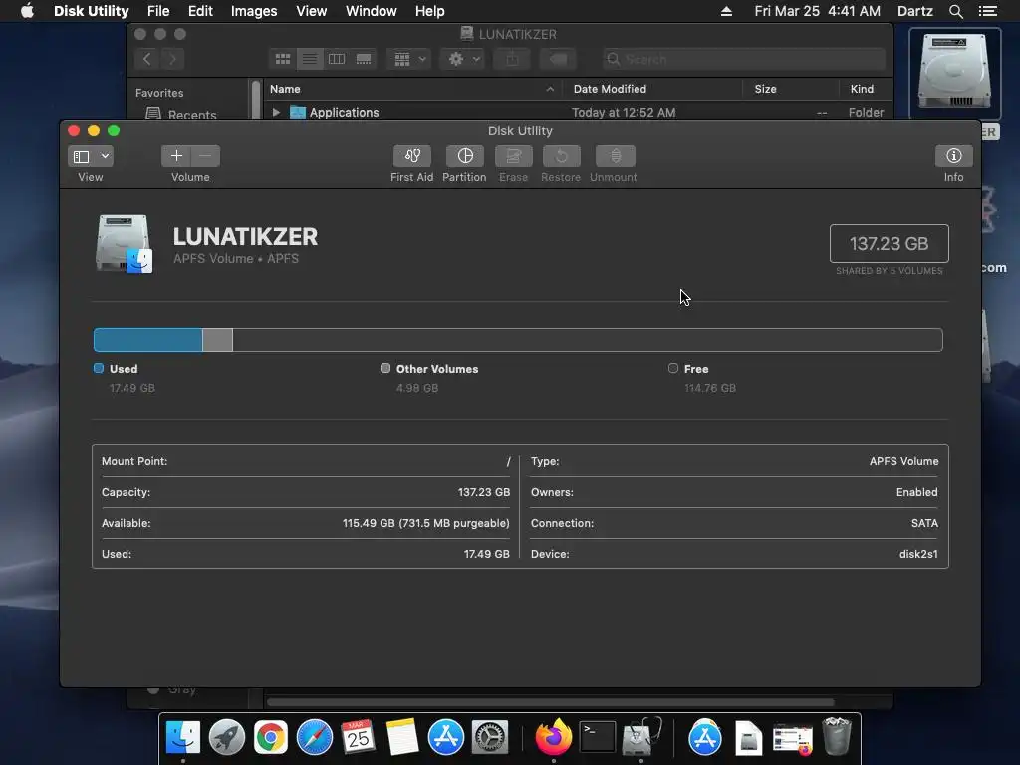Screen dimensions: 1020x765
Task: Click Disk Utility icon in the Dock
Action: coord(641,737)
